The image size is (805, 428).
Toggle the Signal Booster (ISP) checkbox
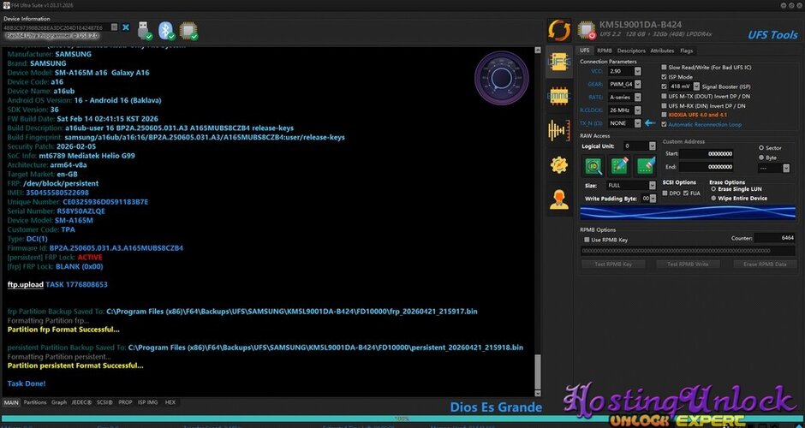coord(665,86)
